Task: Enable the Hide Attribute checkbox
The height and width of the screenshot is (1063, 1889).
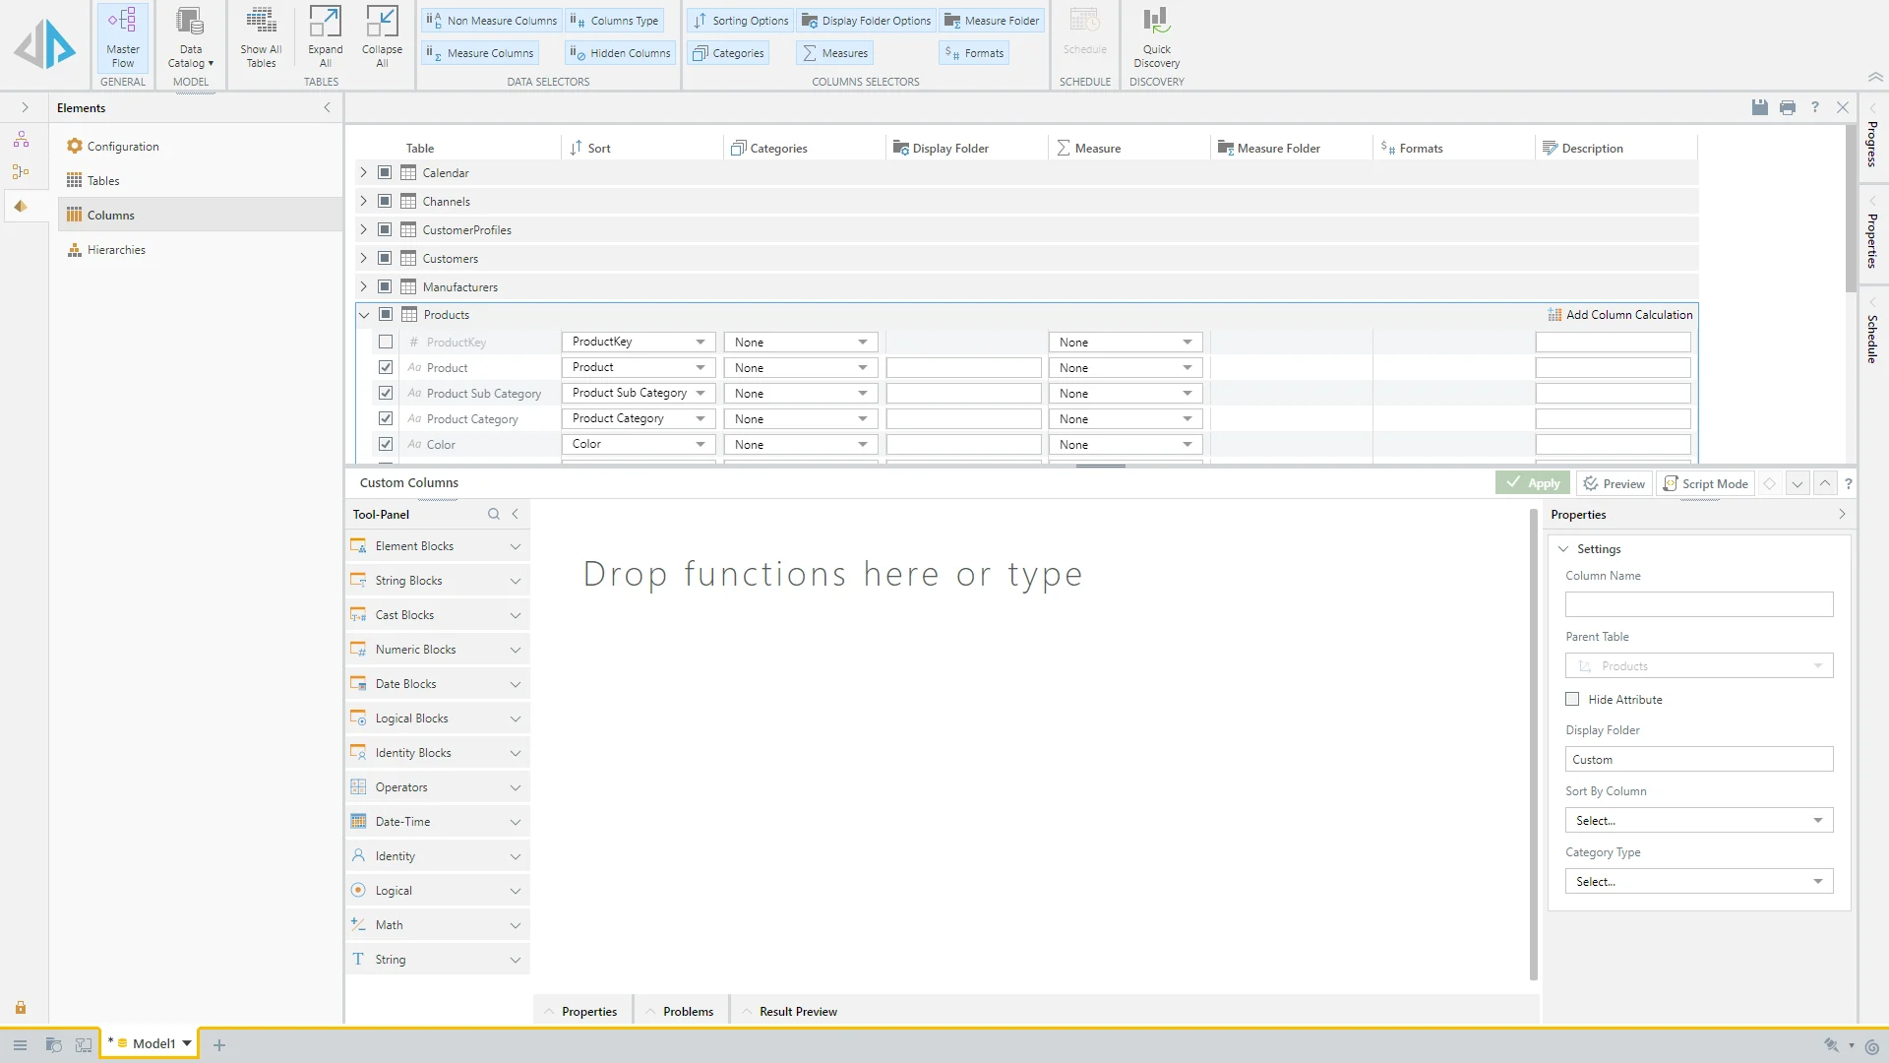Action: click(1572, 699)
